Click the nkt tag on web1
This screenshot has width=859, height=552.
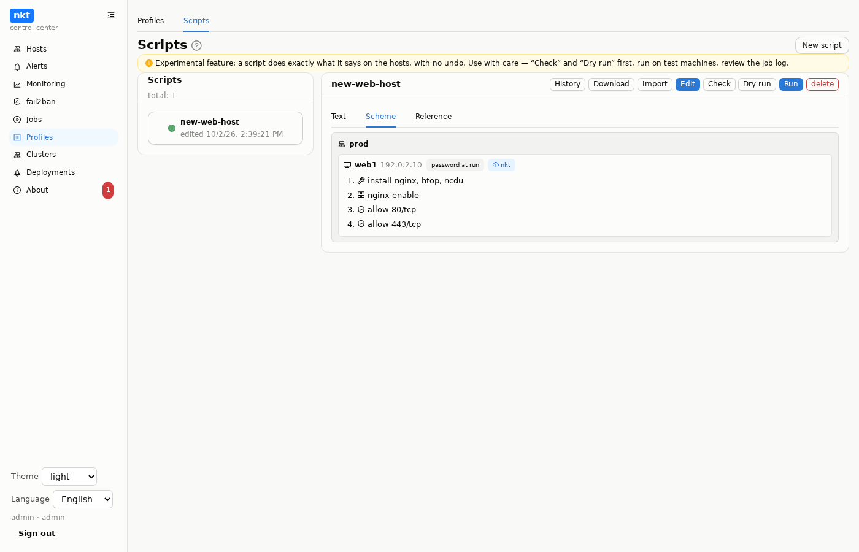pyautogui.click(x=501, y=165)
